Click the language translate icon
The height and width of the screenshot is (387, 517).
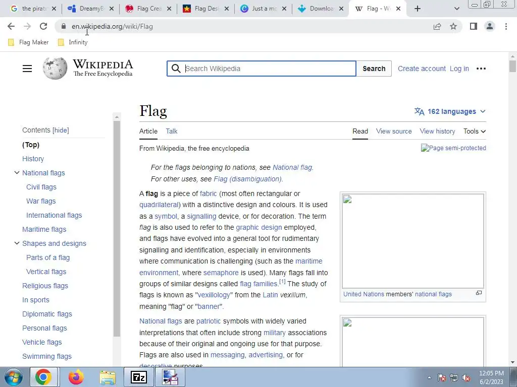pos(420,111)
